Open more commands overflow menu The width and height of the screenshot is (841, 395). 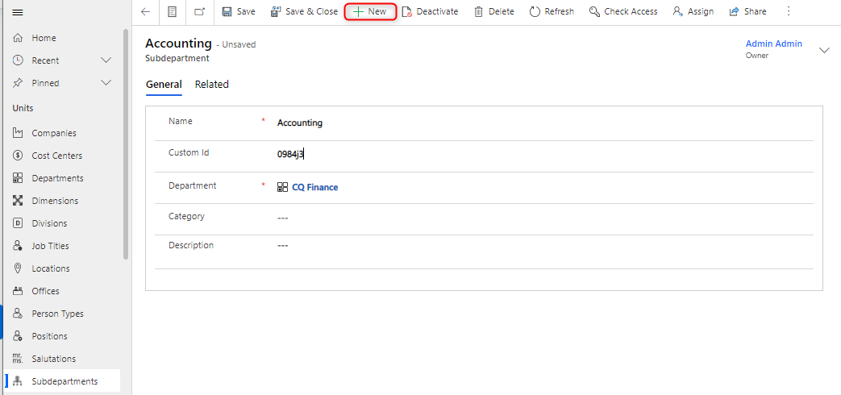tap(789, 12)
